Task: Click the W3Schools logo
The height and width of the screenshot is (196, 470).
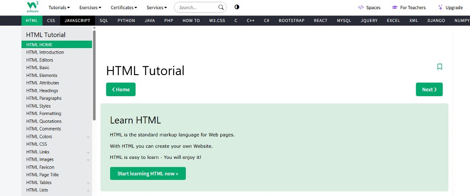Action: [33, 7]
